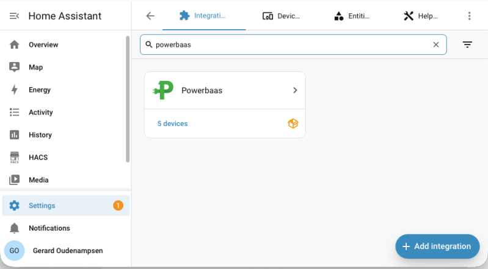Viewport: 488px width, 269px height.
Task: Select the Integrations tab
Action: tap(203, 16)
